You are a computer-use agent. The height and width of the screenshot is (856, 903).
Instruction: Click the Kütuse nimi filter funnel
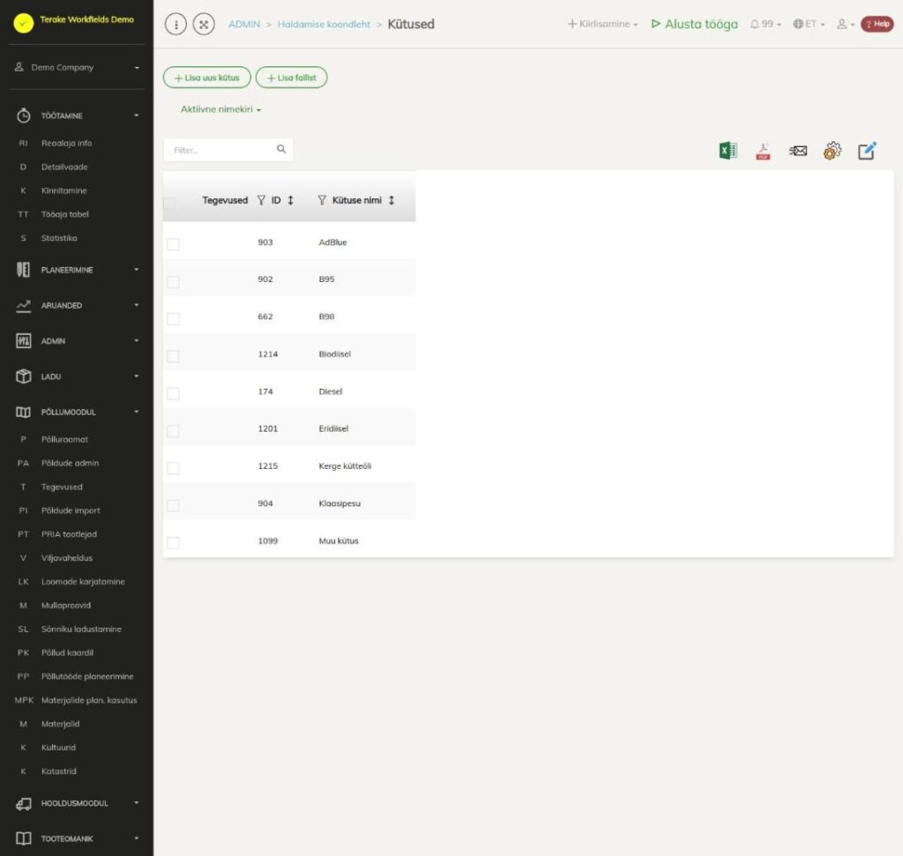tap(322, 200)
